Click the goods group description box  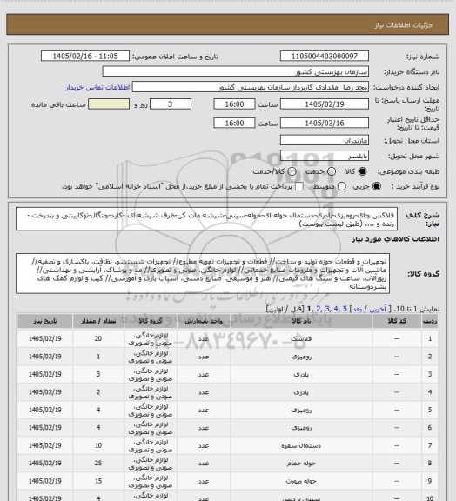(x=203, y=273)
